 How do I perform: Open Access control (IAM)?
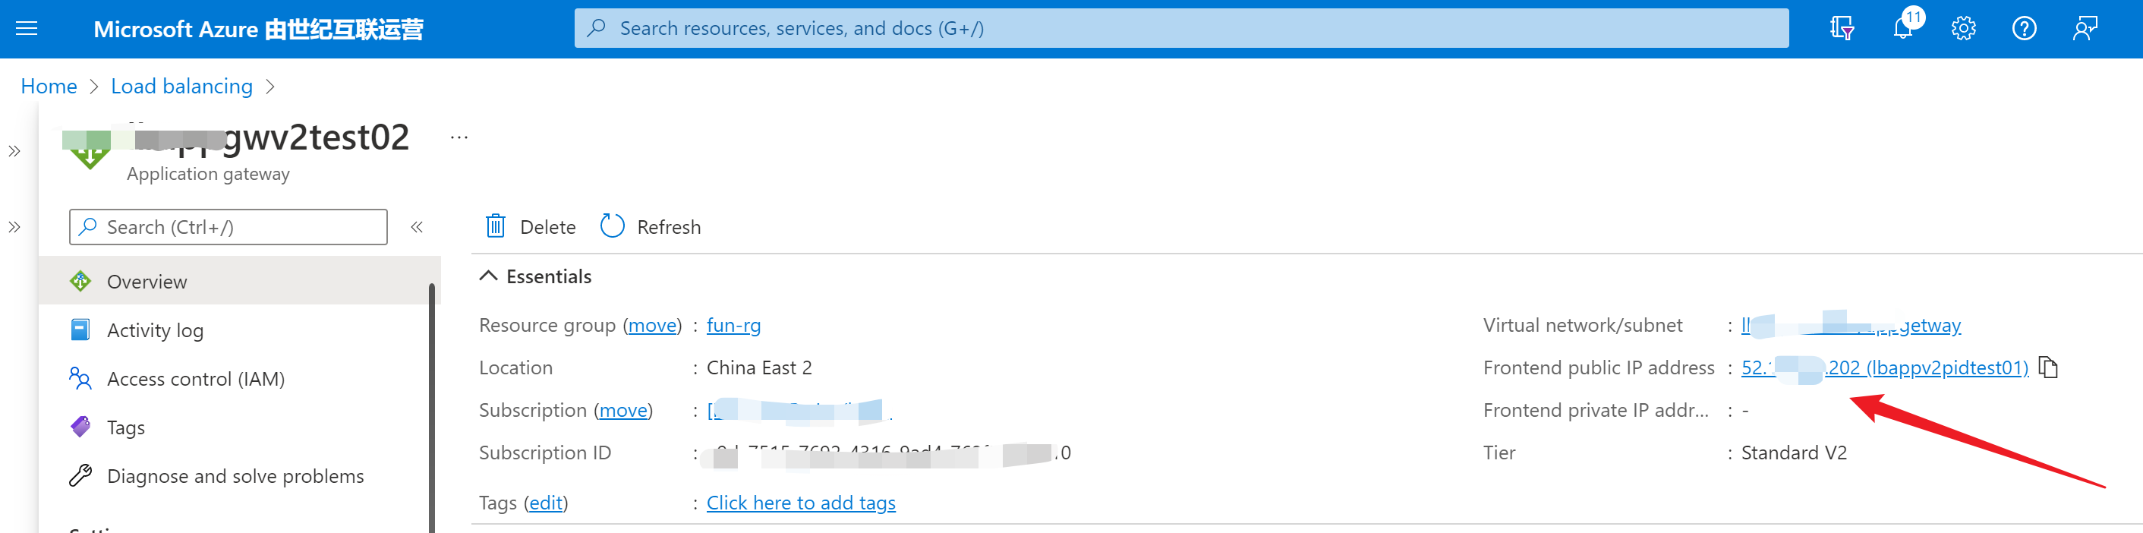[196, 379]
